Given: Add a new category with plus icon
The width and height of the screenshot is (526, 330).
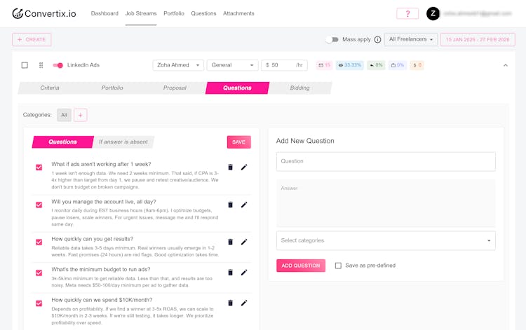Looking at the screenshot, I should tap(80, 115).
